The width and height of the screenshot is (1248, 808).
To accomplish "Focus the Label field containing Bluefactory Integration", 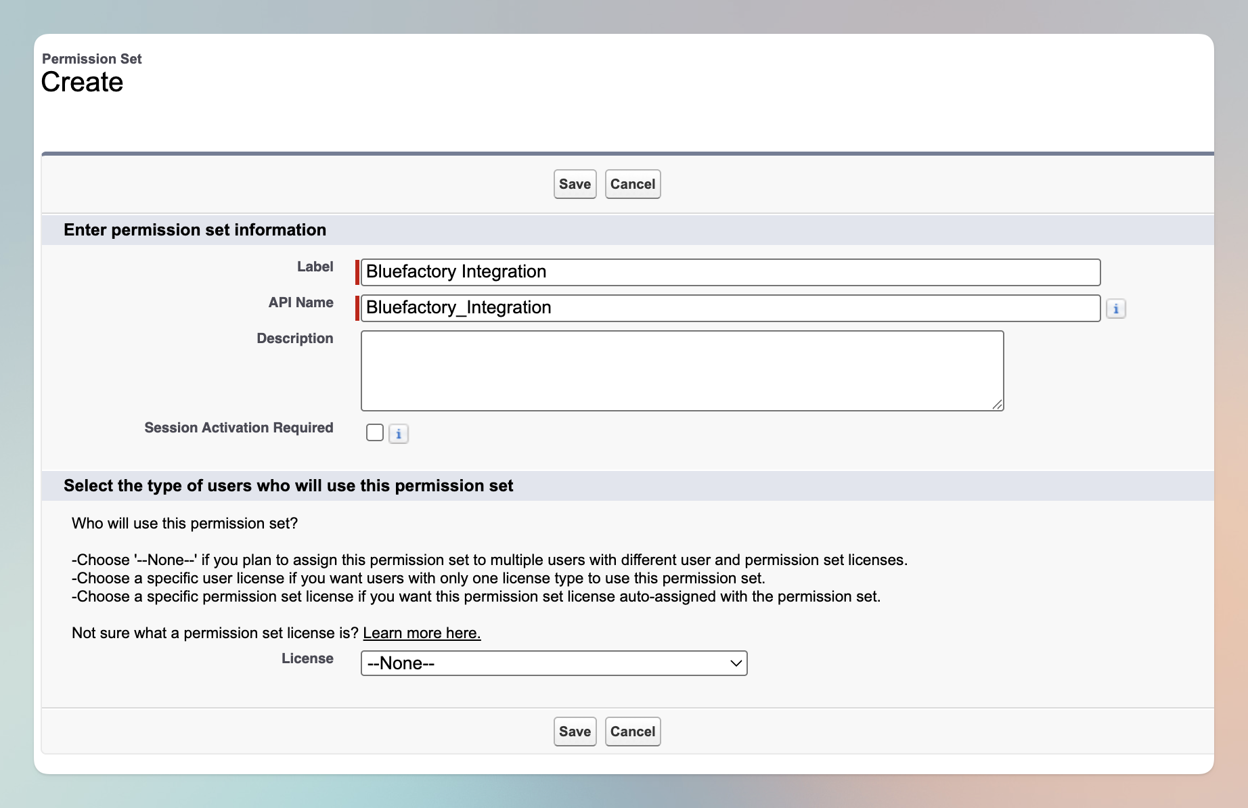I will point(731,272).
